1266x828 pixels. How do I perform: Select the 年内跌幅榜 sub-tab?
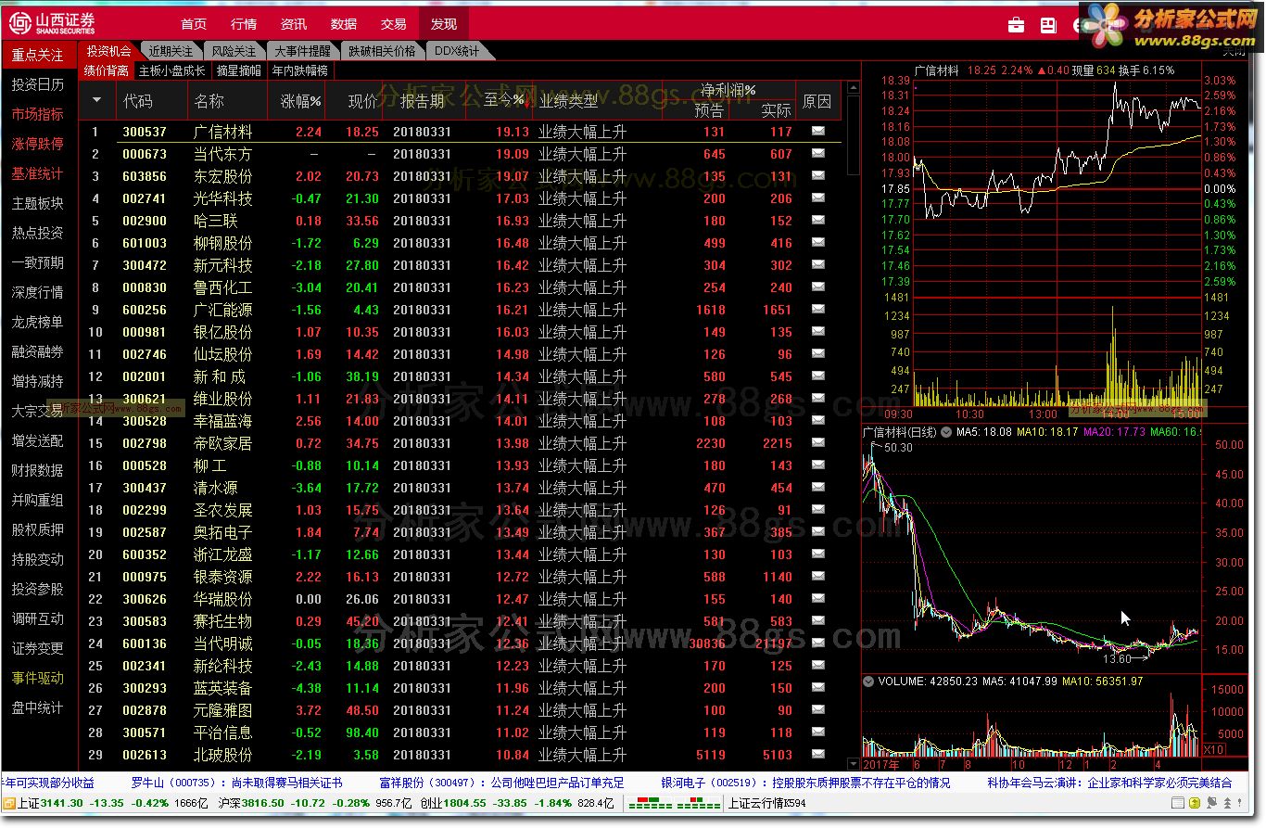(x=300, y=70)
